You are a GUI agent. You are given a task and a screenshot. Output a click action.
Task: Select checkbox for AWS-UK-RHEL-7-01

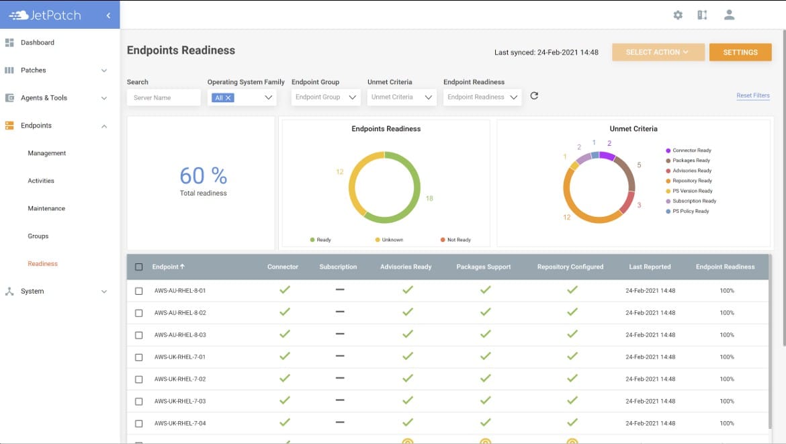(139, 357)
